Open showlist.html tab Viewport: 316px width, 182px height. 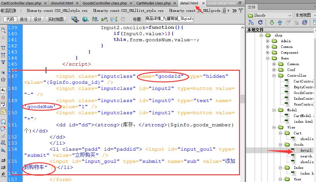pyautogui.click(x=62, y=3)
